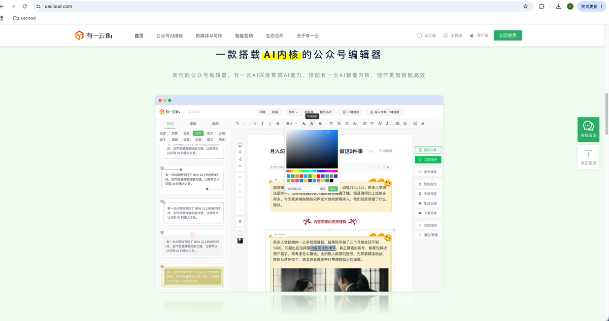
Task: Switch to the 我的 tab in editor
Action: point(215,124)
